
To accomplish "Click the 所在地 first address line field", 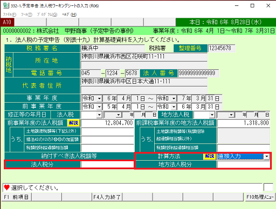I will pyautogui.click(x=144, y=56).
